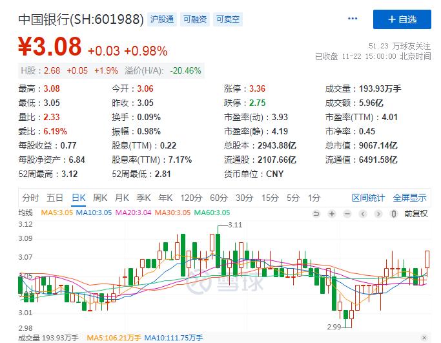Click the 溢价(H/A) value -20.46%

point(185,70)
